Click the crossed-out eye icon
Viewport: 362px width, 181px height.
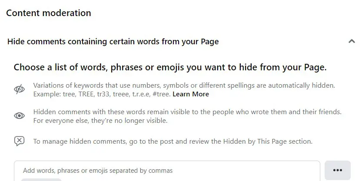coord(19,89)
